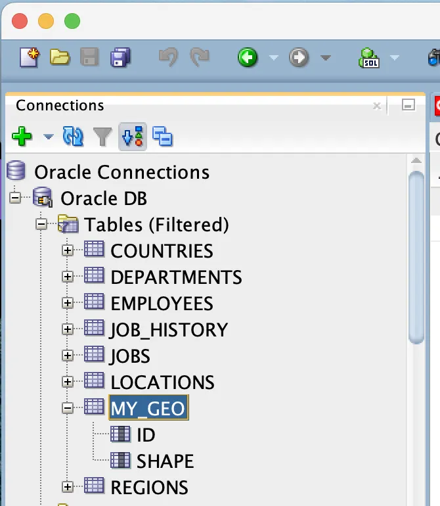
Task: Select the Connections panel tab title
Action: (x=60, y=106)
